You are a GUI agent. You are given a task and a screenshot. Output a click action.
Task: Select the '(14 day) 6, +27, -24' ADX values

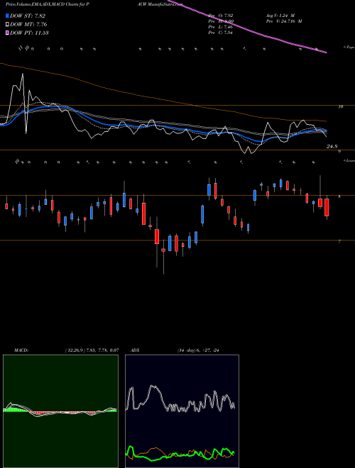[198, 350]
